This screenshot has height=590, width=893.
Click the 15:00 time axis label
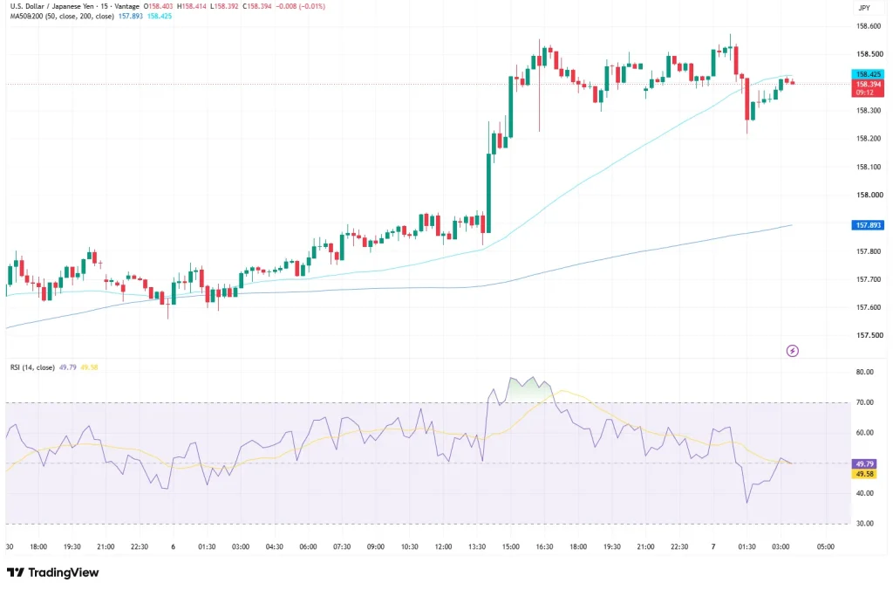coord(511,546)
